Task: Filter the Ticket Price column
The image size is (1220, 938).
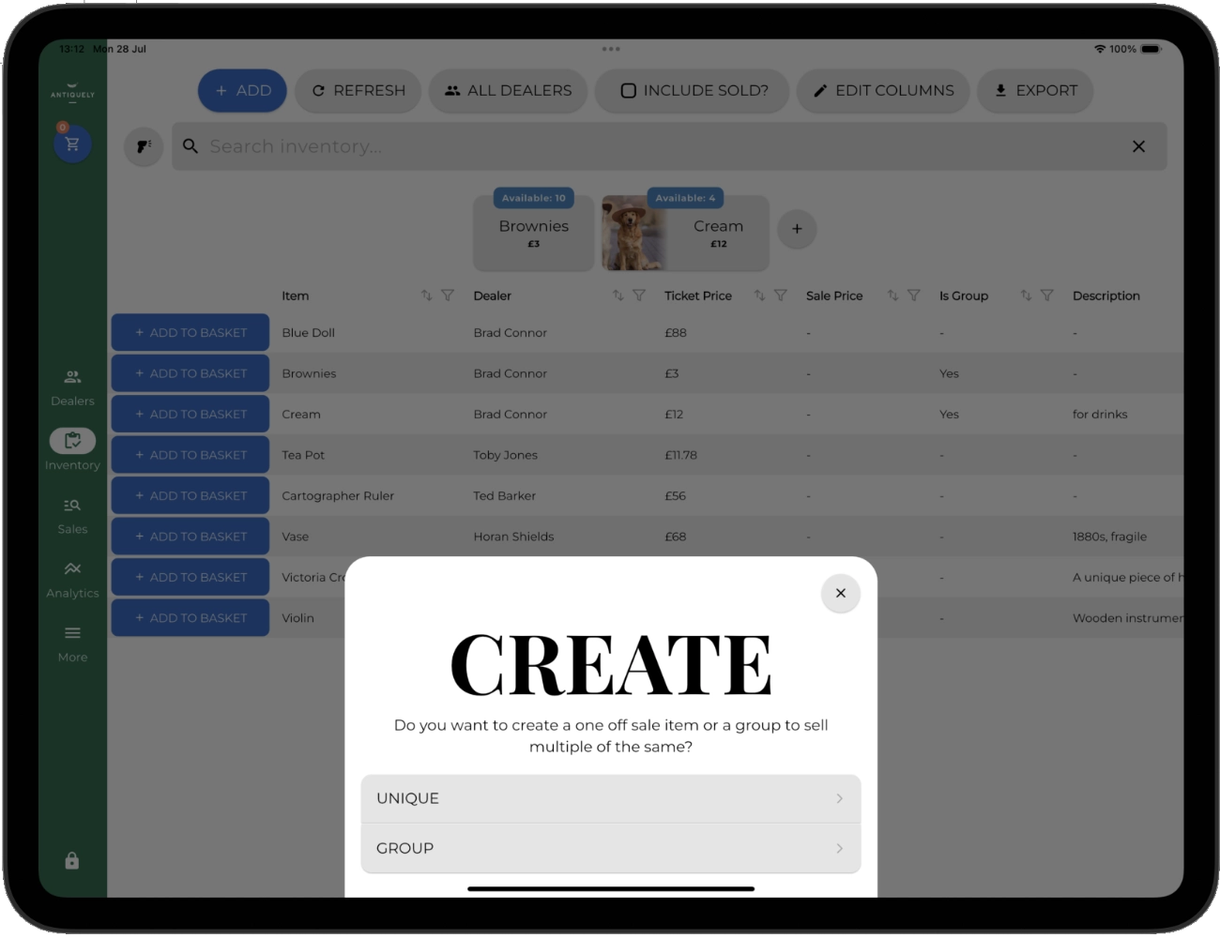Action: point(781,295)
